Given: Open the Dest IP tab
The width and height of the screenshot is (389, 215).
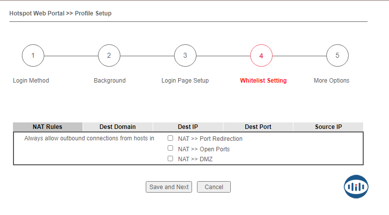Looking at the screenshot, I should tap(188, 127).
